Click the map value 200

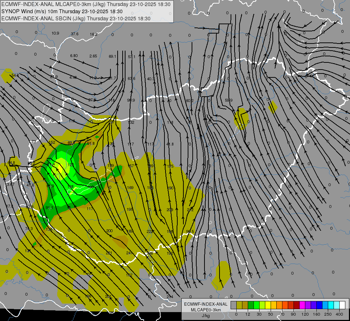(x=109, y=231)
